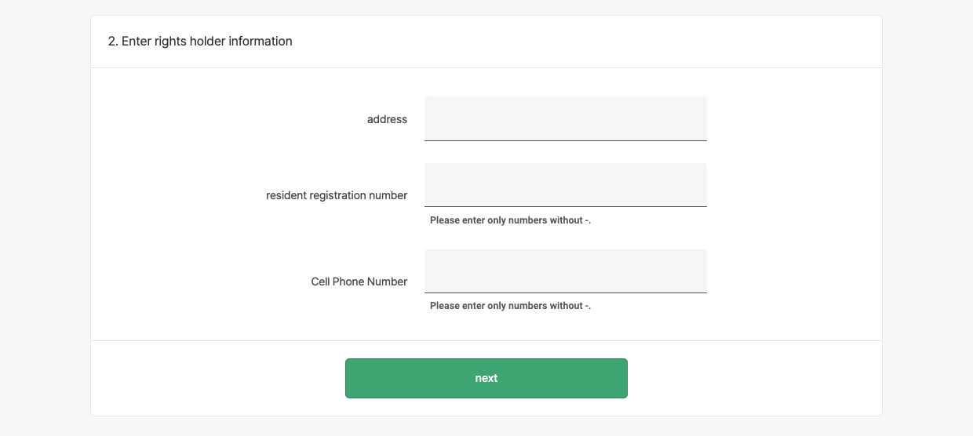The width and height of the screenshot is (973, 436).
Task: Click the "resident registration number" label
Action: 337,195
